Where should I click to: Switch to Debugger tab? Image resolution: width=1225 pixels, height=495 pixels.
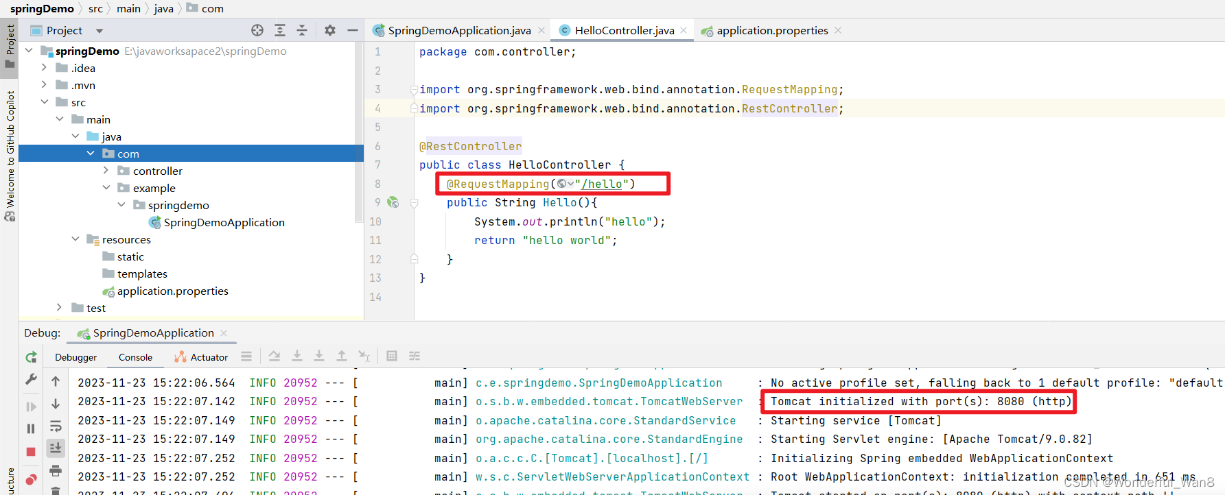76,357
